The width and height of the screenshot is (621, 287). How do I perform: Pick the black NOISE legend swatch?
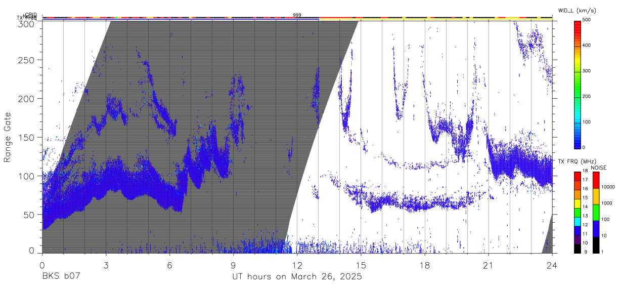(x=595, y=245)
